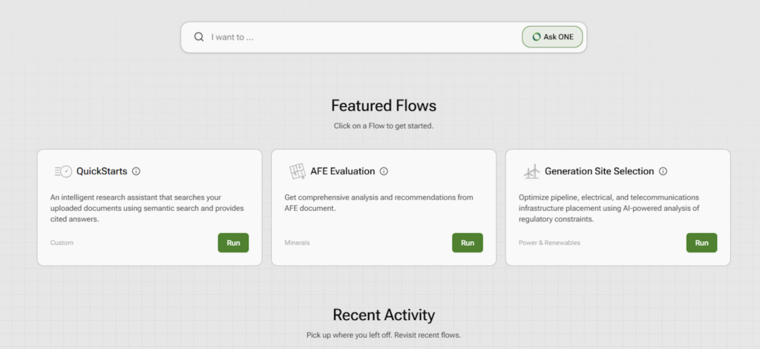This screenshot has width=760, height=349.
Task: Click the Recent Activity heading
Action: [383, 315]
